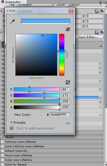Collapse the Presets section
The image size is (107, 166).
pyautogui.click(x=11, y=123)
